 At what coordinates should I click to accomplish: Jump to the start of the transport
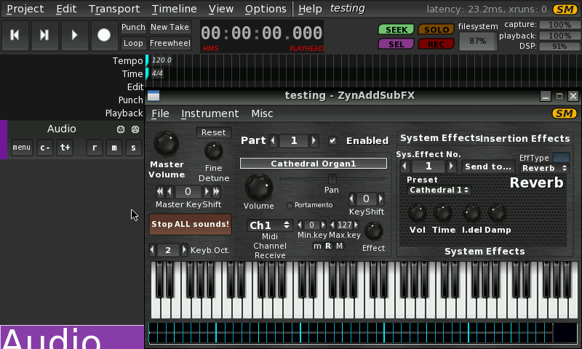(15, 35)
